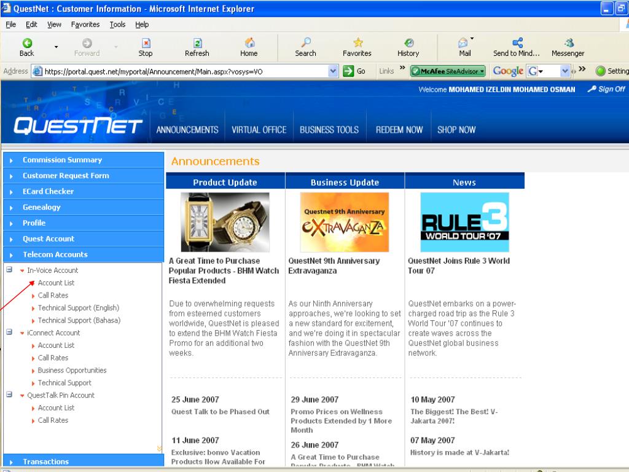Click the Rule 3 World Tour thumbnail
Image resolution: width=629 pixels, height=472 pixels.
pos(464,222)
